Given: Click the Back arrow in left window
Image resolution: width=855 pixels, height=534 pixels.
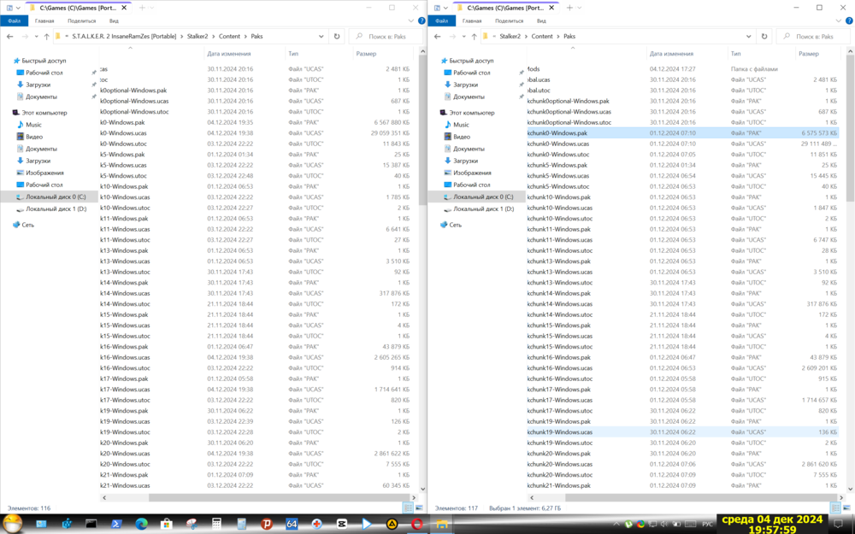Looking at the screenshot, I should (10, 37).
